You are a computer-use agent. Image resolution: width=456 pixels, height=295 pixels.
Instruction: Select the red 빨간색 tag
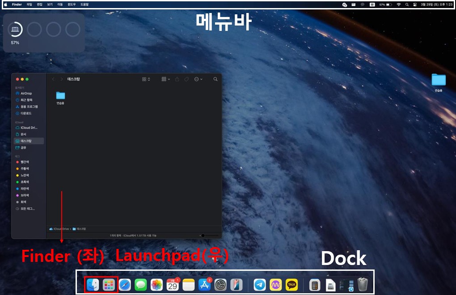29,162
